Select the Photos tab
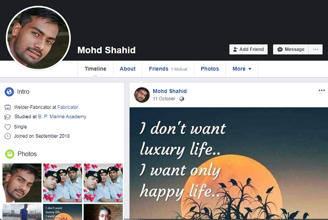This screenshot has width=328, height=220. coord(210,69)
